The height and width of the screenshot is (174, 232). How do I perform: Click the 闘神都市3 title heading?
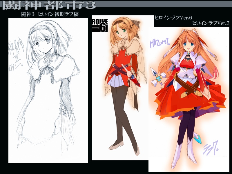(48, 5)
